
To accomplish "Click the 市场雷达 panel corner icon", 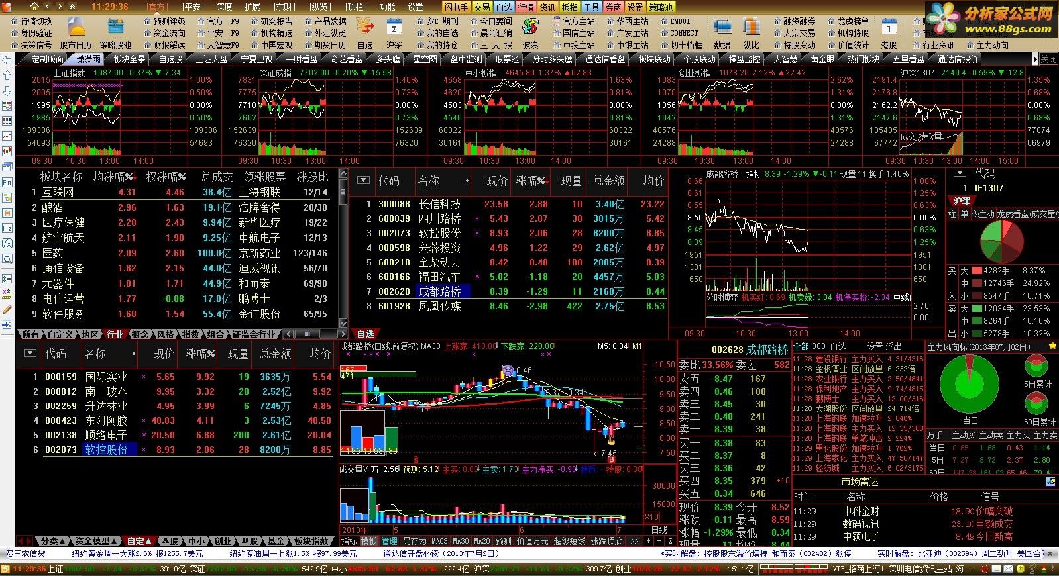I will click(x=1051, y=482).
